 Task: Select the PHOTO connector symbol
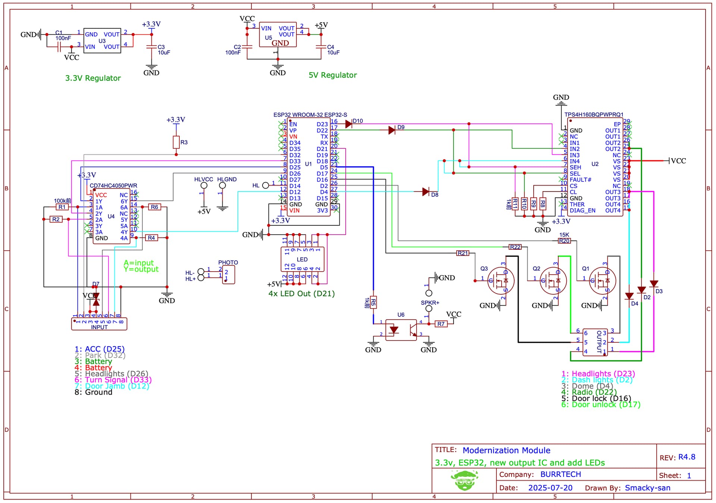click(x=229, y=274)
